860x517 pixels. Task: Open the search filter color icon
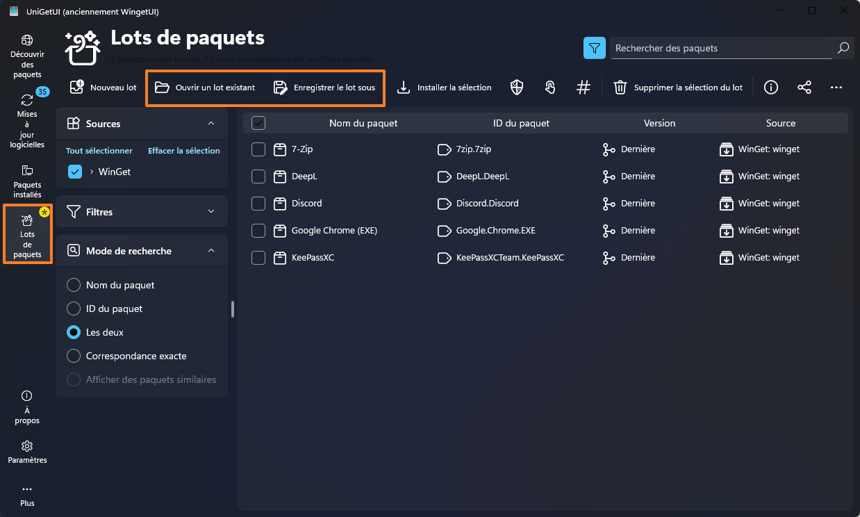[594, 48]
